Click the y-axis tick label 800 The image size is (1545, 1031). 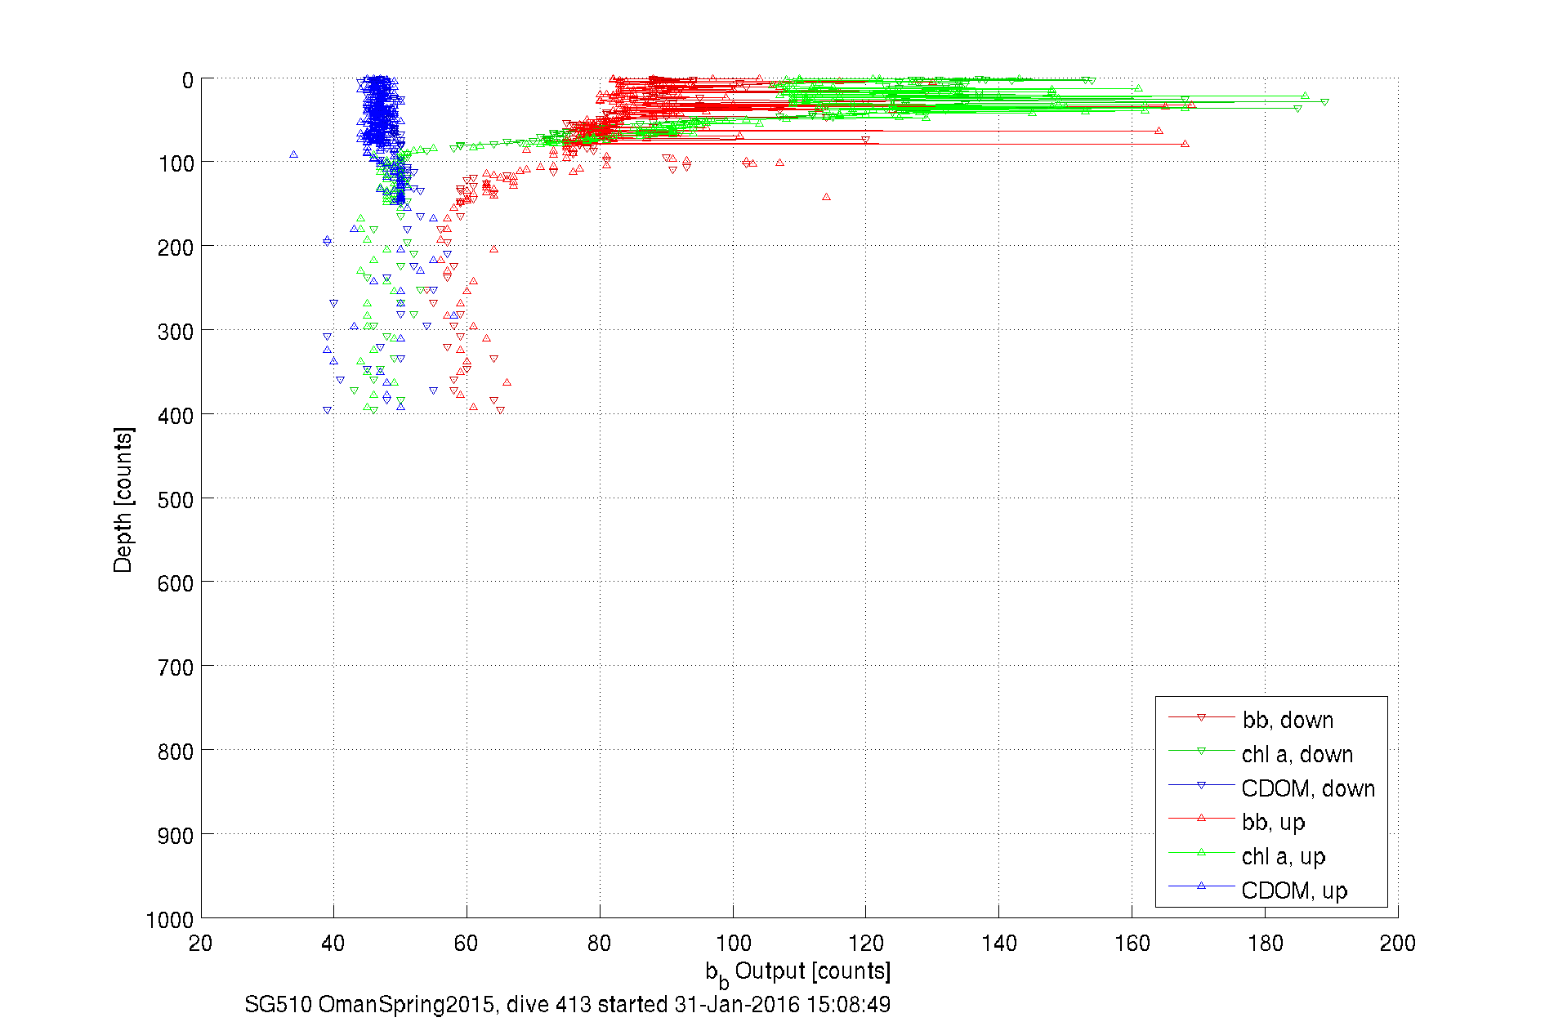tap(176, 752)
